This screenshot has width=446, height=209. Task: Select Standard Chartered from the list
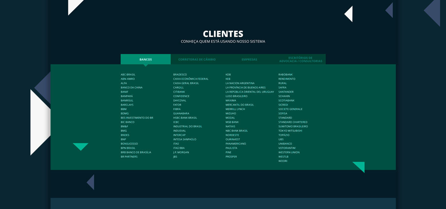pos(293,122)
